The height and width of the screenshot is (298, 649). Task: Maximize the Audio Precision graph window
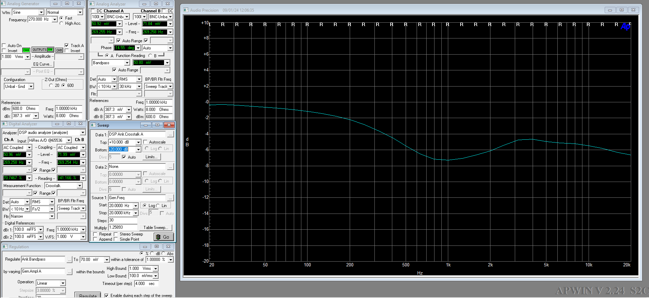pyautogui.click(x=622, y=10)
